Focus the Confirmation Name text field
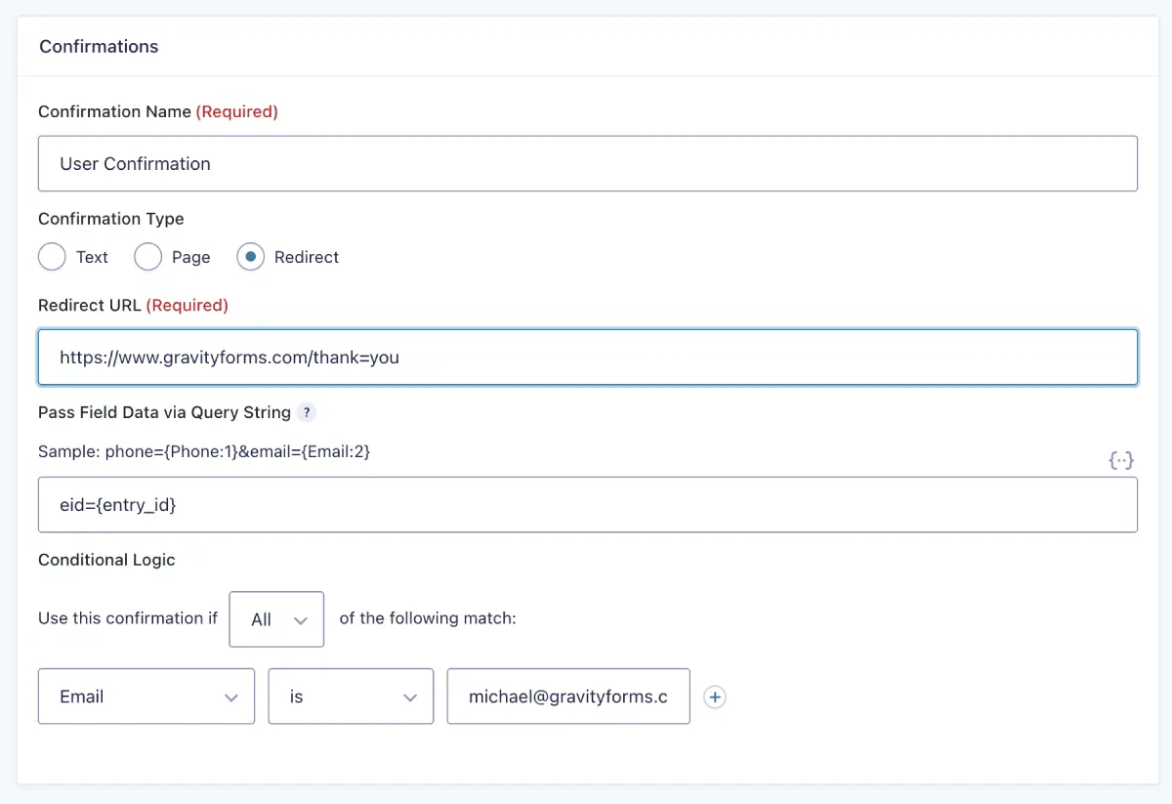This screenshot has height=804, width=1172. (x=588, y=163)
